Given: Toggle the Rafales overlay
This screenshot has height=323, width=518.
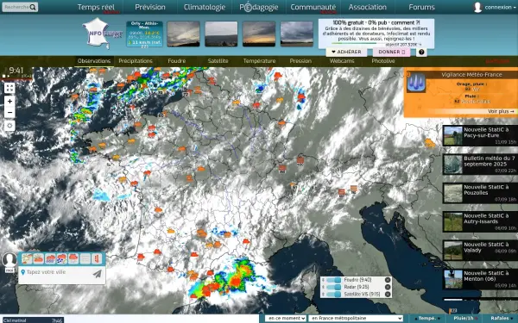Looking at the screenshot, I should (501, 319).
